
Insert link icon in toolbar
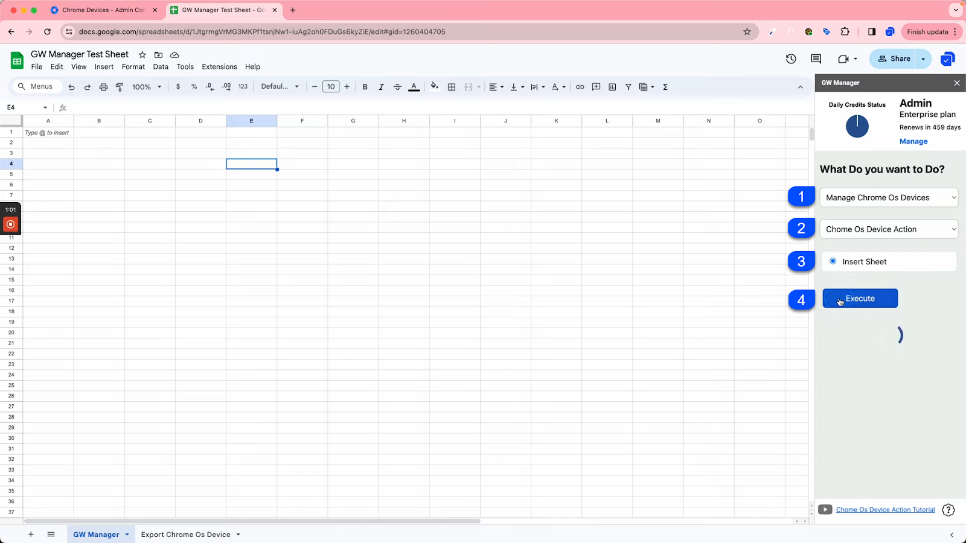click(x=580, y=87)
